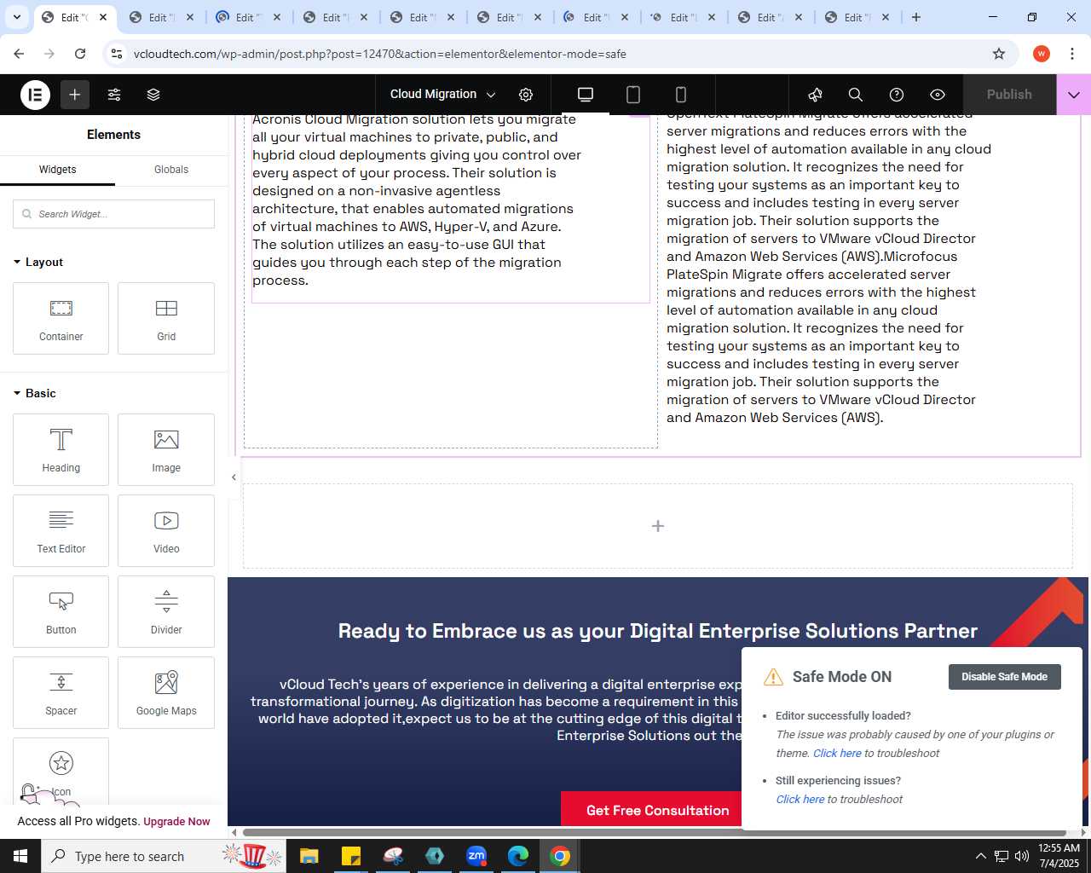This screenshot has height=873, width=1091.
Task: Open Microsoft Edge from taskbar
Action: pyautogui.click(x=518, y=856)
